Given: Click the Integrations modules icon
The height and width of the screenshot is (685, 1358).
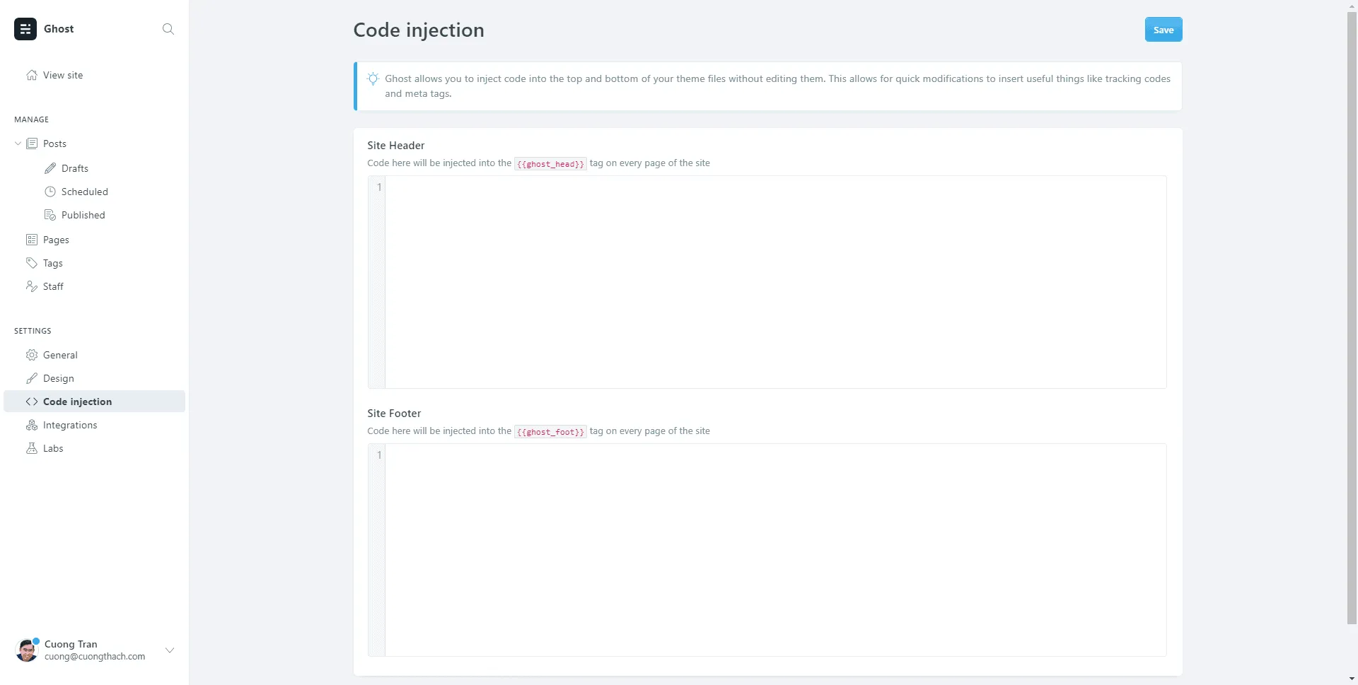Looking at the screenshot, I should click(x=32, y=425).
